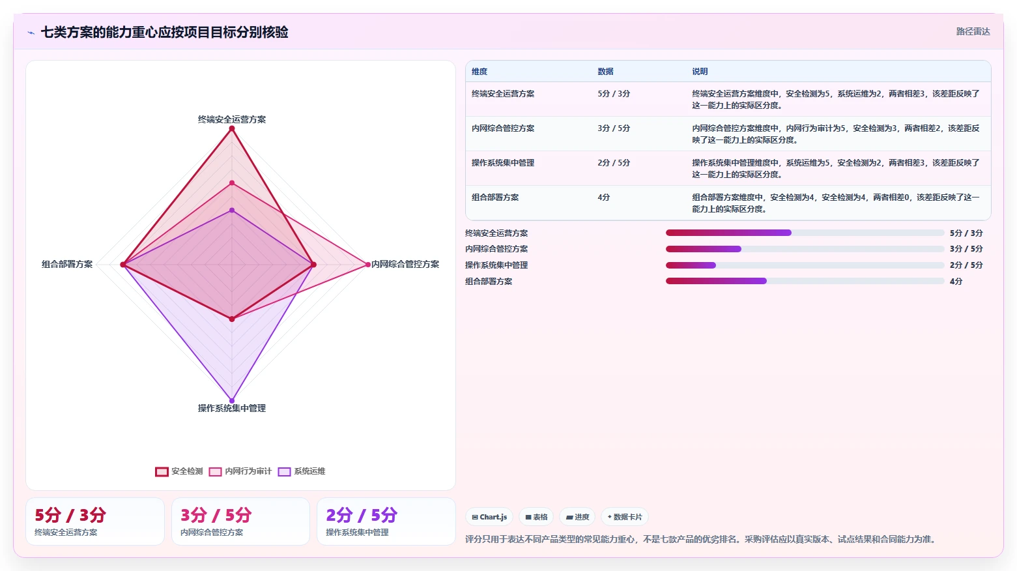This screenshot has width=1017, height=571.
Task: Click the 说明 column header
Action: (700, 72)
